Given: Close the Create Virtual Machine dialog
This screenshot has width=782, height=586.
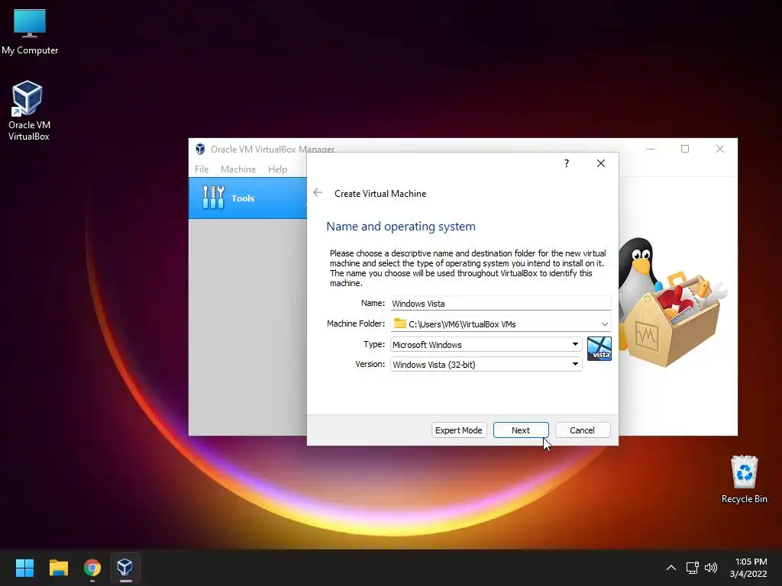Looking at the screenshot, I should coord(601,163).
